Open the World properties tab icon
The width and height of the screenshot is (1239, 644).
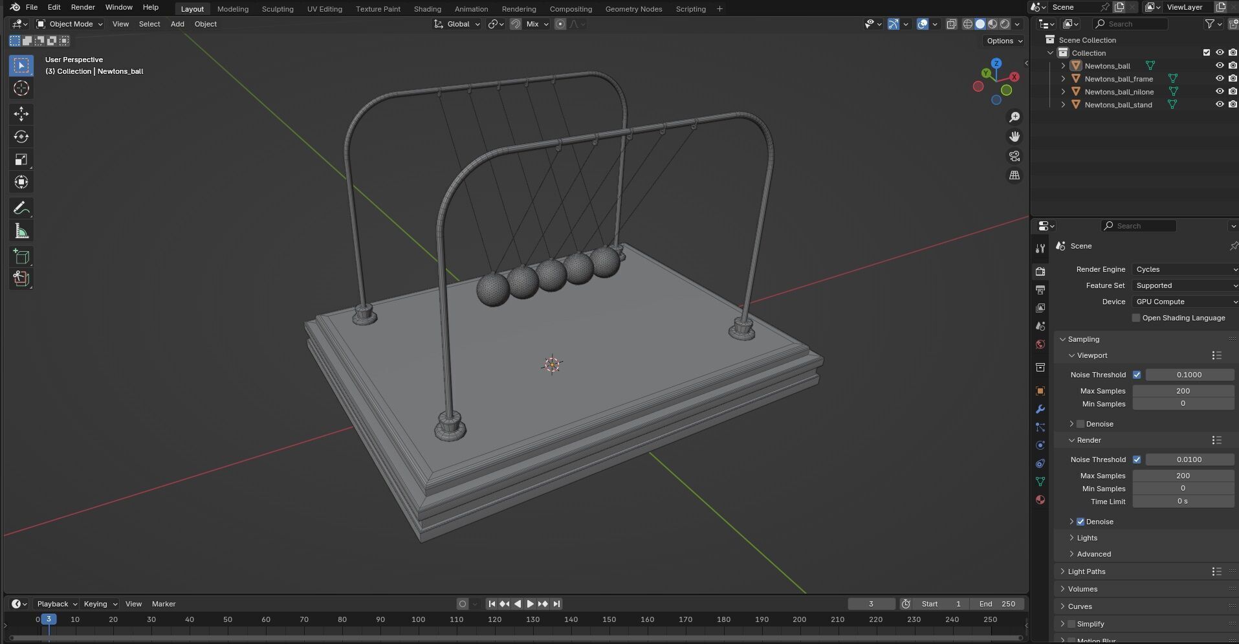1040,344
